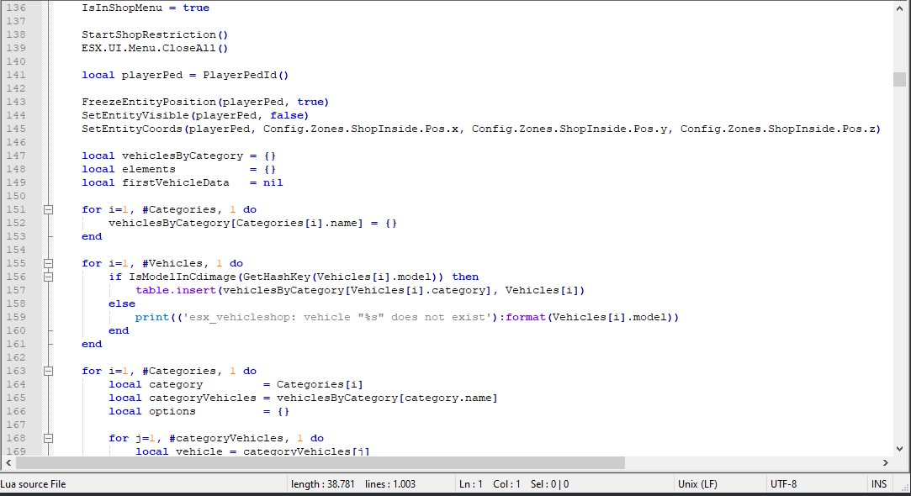Click the firstVehicleData variable name

[x=176, y=183]
